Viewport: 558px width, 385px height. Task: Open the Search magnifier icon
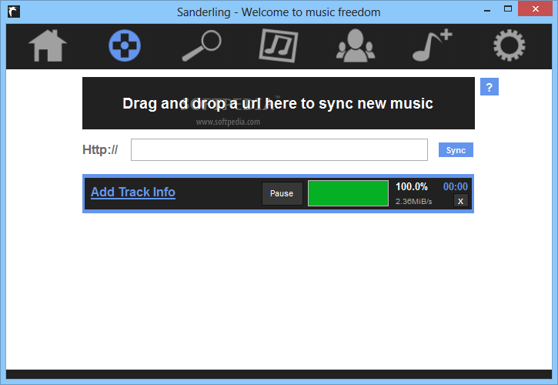[202, 45]
